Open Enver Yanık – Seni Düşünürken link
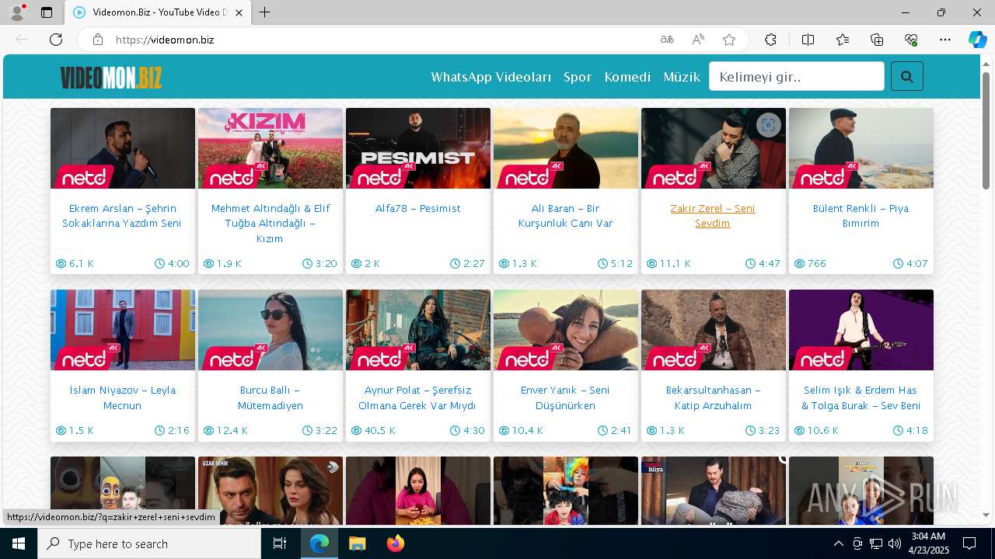 (566, 398)
